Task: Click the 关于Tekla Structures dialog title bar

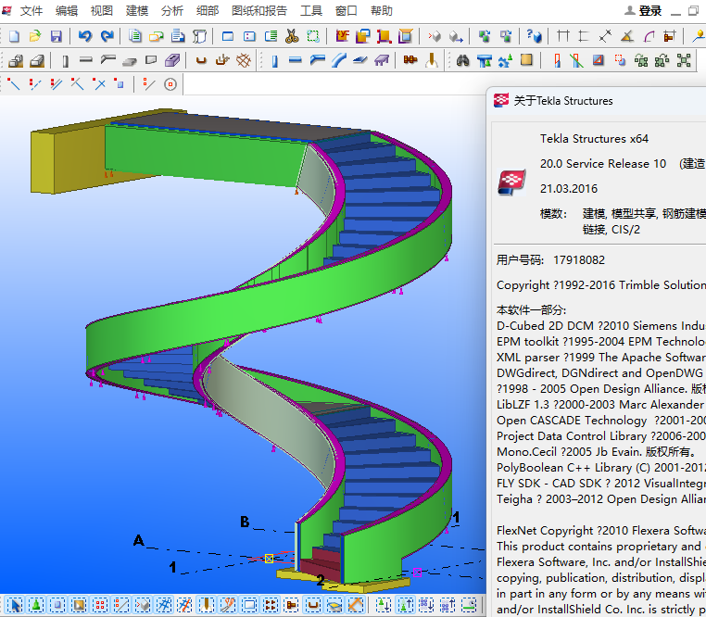Action: click(593, 101)
